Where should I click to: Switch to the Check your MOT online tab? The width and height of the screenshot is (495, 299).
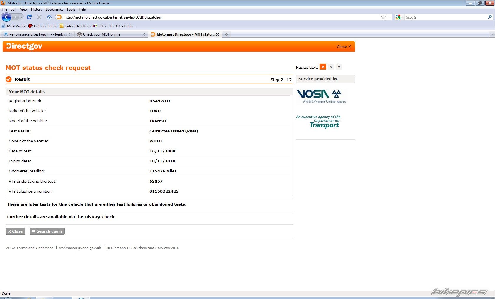pyautogui.click(x=102, y=34)
